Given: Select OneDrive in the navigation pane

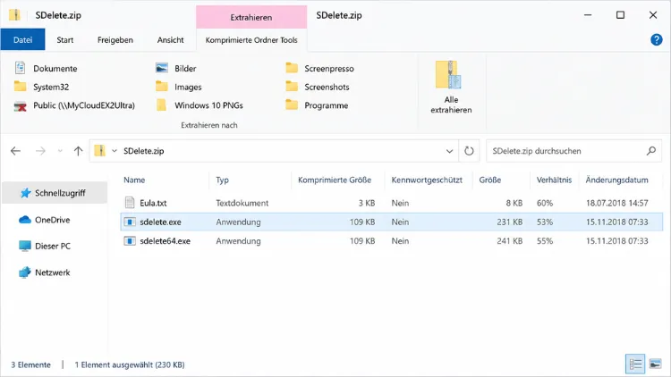Looking at the screenshot, I should (x=44, y=220).
